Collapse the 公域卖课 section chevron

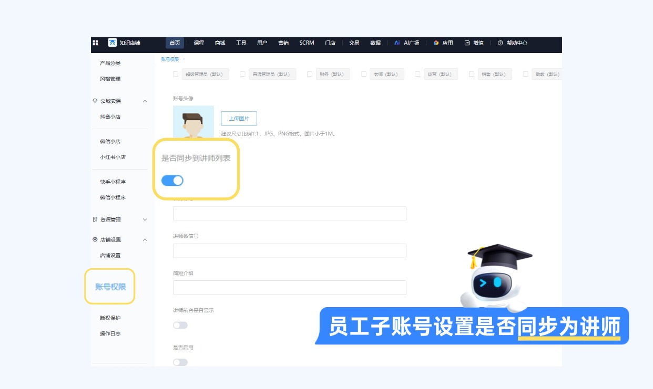click(145, 101)
